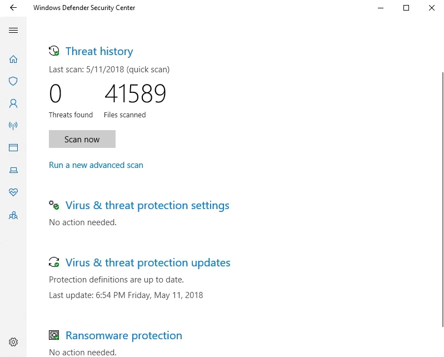The image size is (444, 357).
Task: Go to Home in sidebar
Action: coord(13,59)
